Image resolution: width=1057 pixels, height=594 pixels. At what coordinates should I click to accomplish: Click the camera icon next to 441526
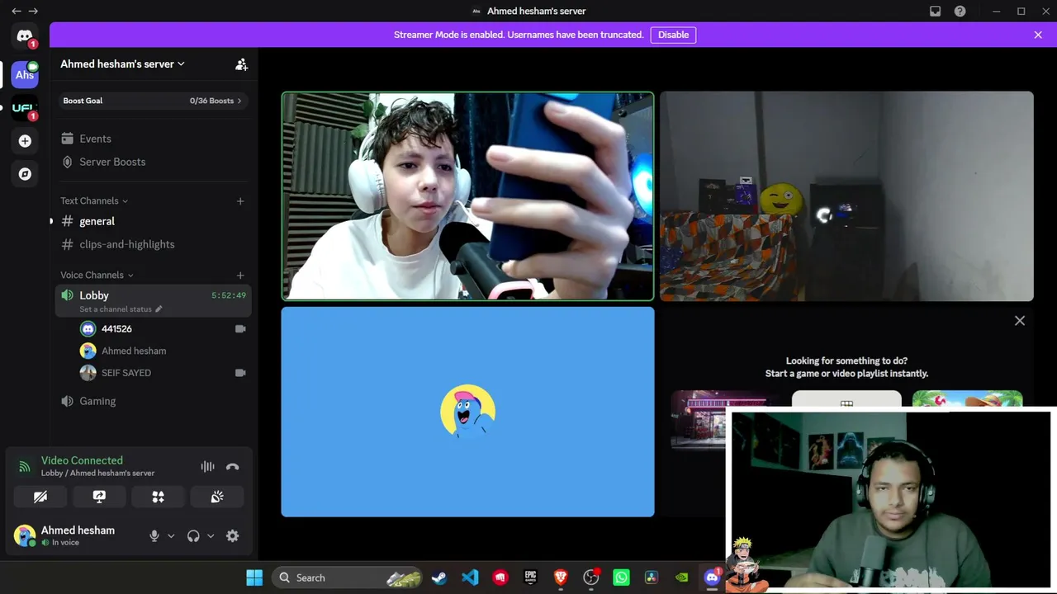pyautogui.click(x=240, y=328)
